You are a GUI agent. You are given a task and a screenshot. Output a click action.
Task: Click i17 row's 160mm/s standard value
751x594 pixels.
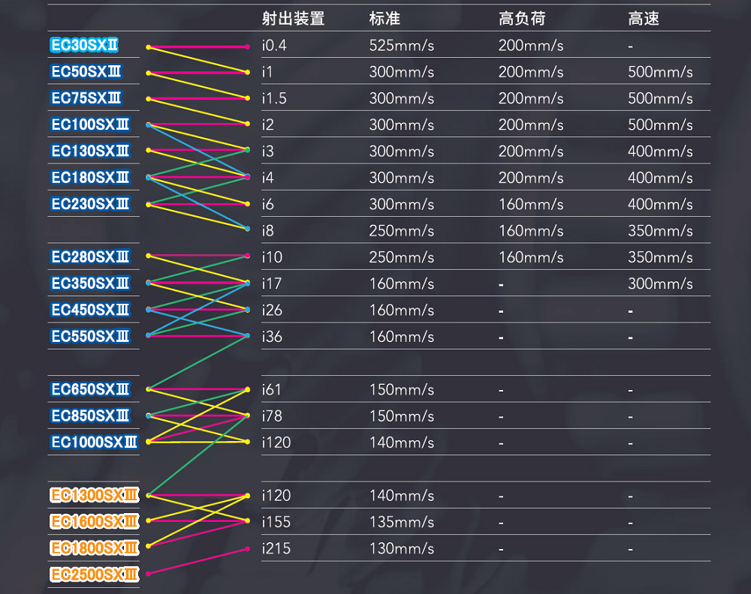(401, 283)
